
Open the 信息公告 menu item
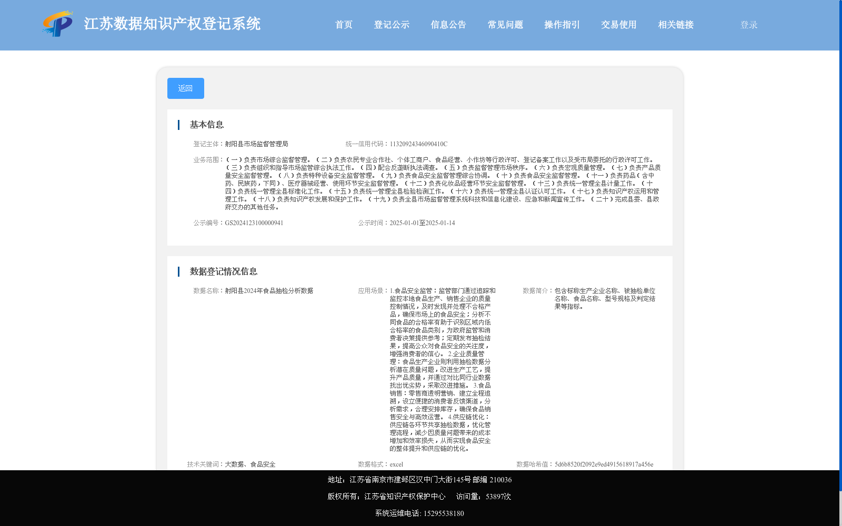(448, 25)
